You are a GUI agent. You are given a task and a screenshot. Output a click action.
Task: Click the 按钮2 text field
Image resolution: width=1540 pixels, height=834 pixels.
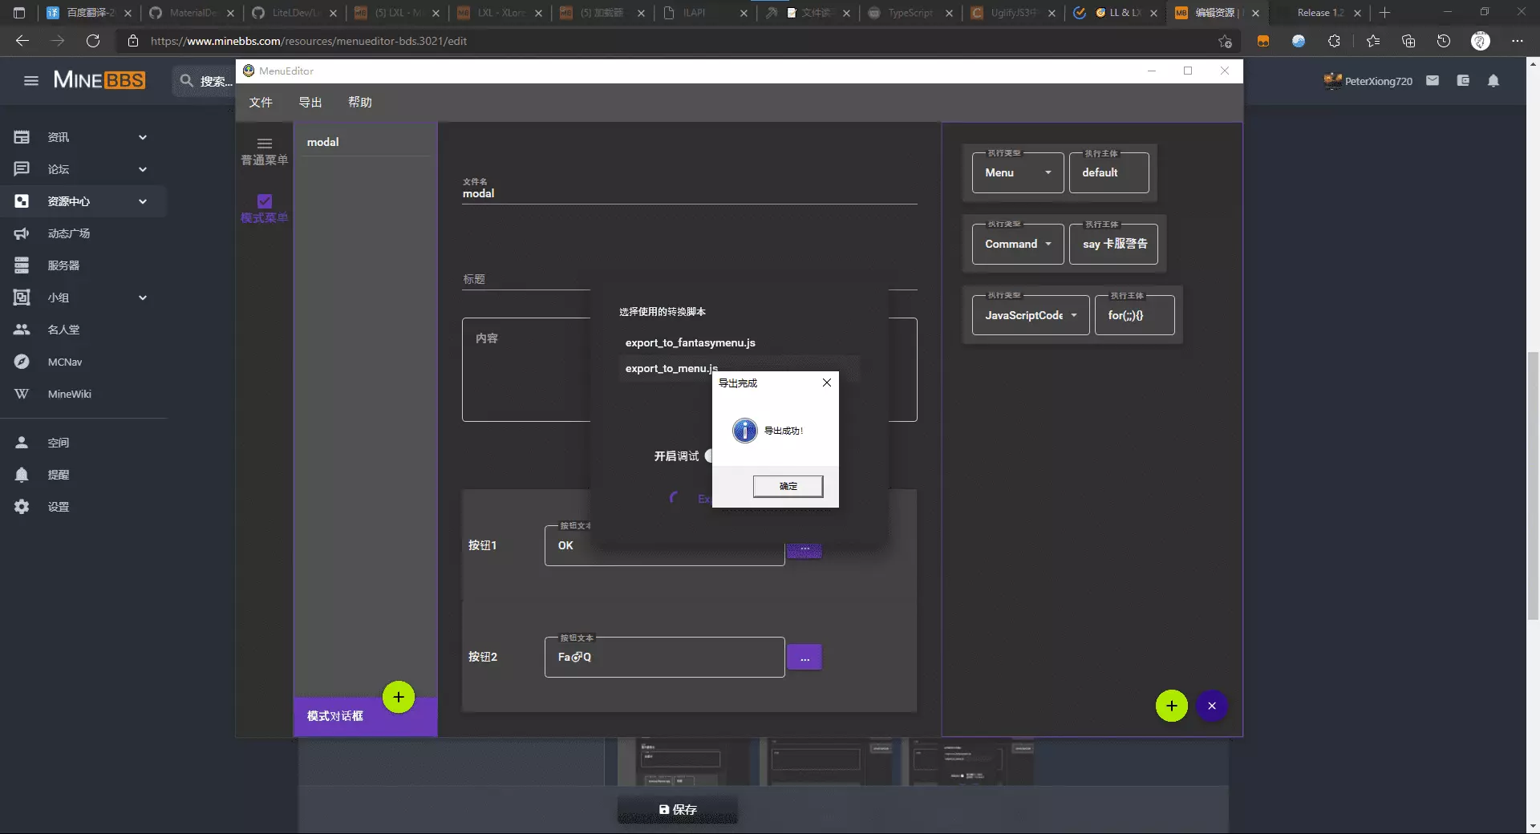point(664,658)
